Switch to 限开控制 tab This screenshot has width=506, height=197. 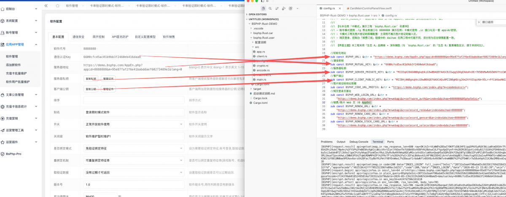tap(98, 37)
